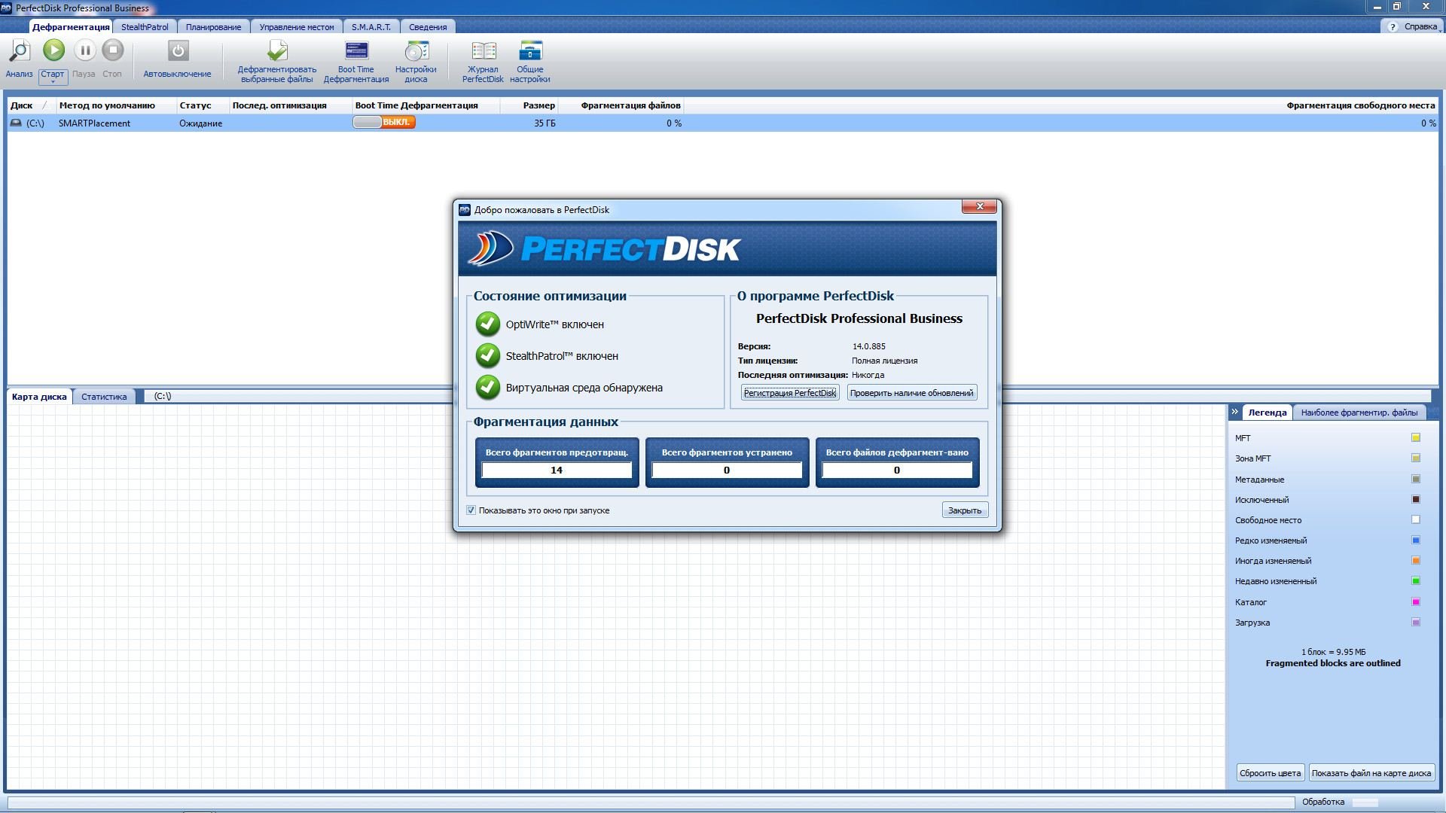
Task: Select the Легенда tab
Action: click(1267, 413)
